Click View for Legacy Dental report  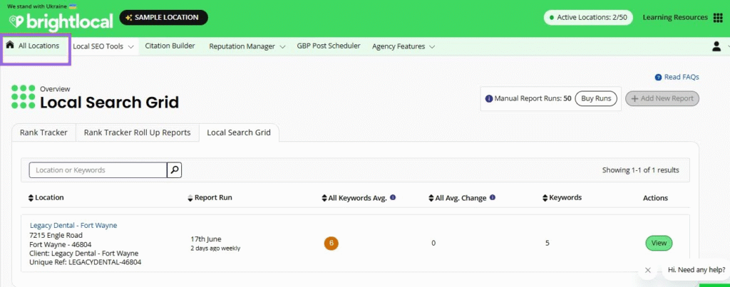pos(659,243)
